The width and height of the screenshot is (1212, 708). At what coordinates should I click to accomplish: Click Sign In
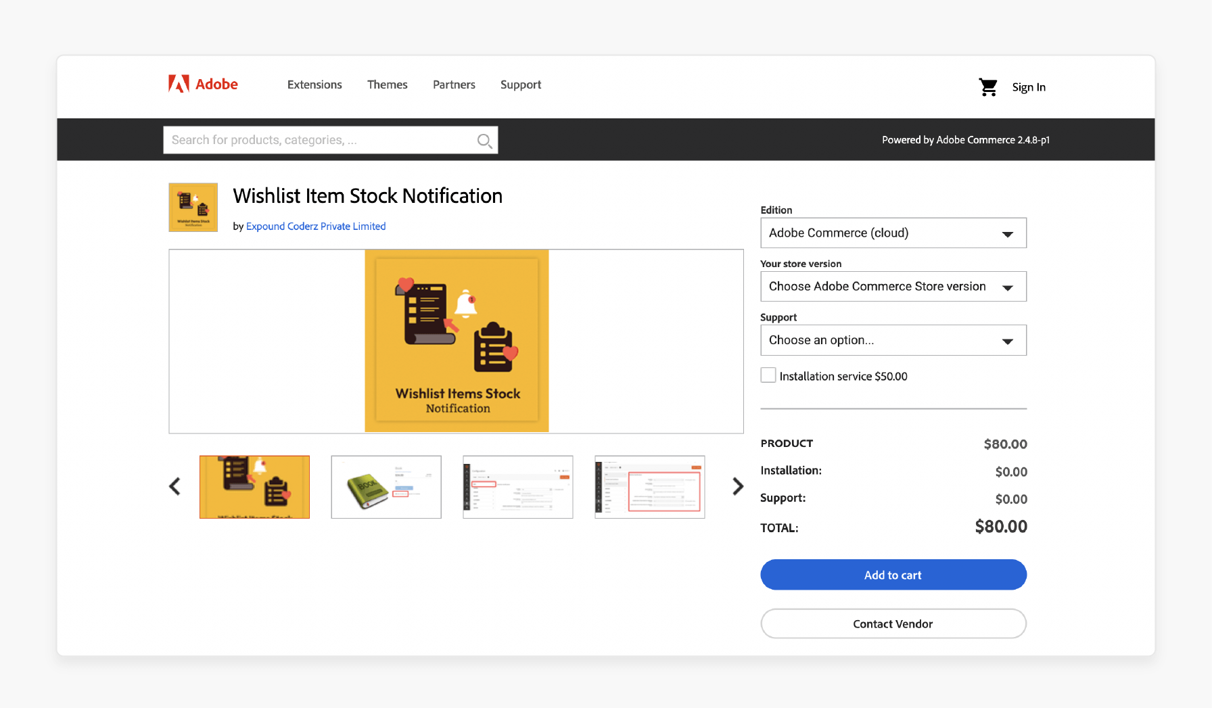1029,87
